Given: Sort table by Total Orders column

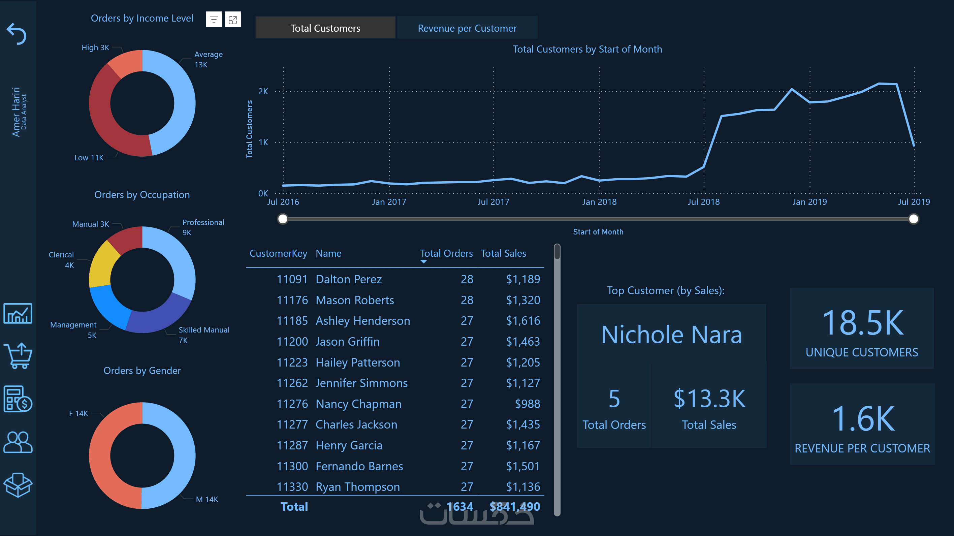Looking at the screenshot, I should (x=446, y=253).
